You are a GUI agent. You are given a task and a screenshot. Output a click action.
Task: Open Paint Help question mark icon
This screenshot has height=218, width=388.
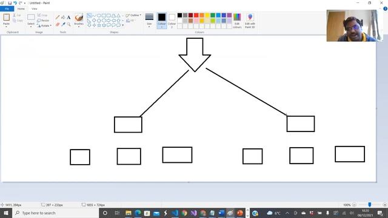pos(386,8)
